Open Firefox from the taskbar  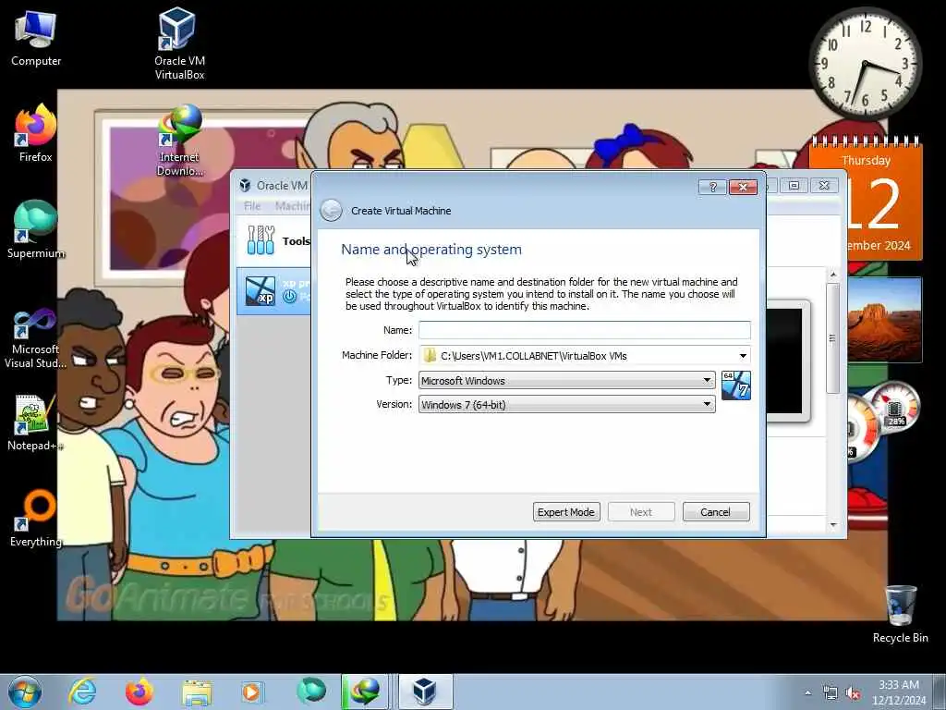pos(139,692)
